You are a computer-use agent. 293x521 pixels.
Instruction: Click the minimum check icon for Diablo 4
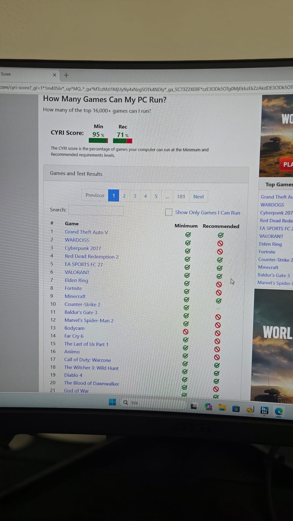tap(185, 380)
